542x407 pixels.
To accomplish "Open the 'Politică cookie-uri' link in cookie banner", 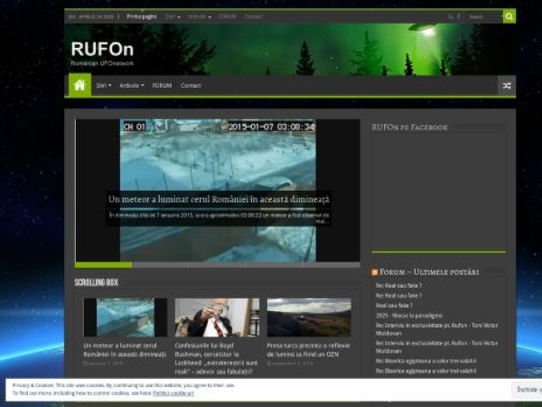I will (x=173, y=393).
